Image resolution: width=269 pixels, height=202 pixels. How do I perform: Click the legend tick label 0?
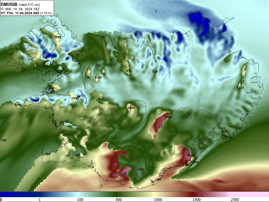coord(1,200)
